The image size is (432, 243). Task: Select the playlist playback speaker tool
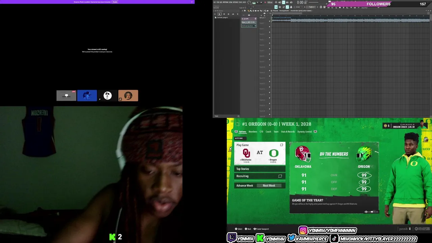(268, 11)
